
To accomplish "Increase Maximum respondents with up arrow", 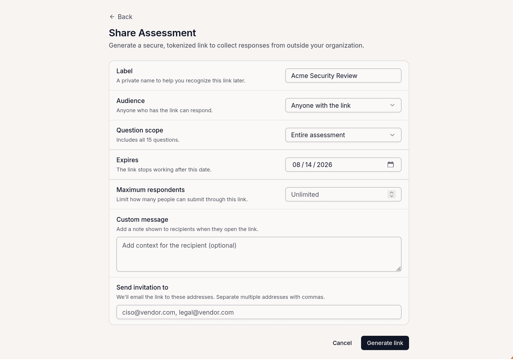I will point(391,192).
